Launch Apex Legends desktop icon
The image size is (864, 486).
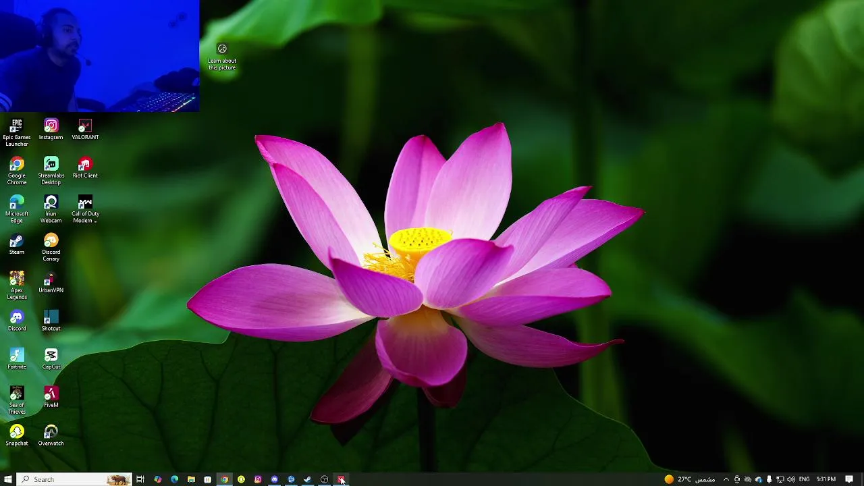tap(17, 286)
